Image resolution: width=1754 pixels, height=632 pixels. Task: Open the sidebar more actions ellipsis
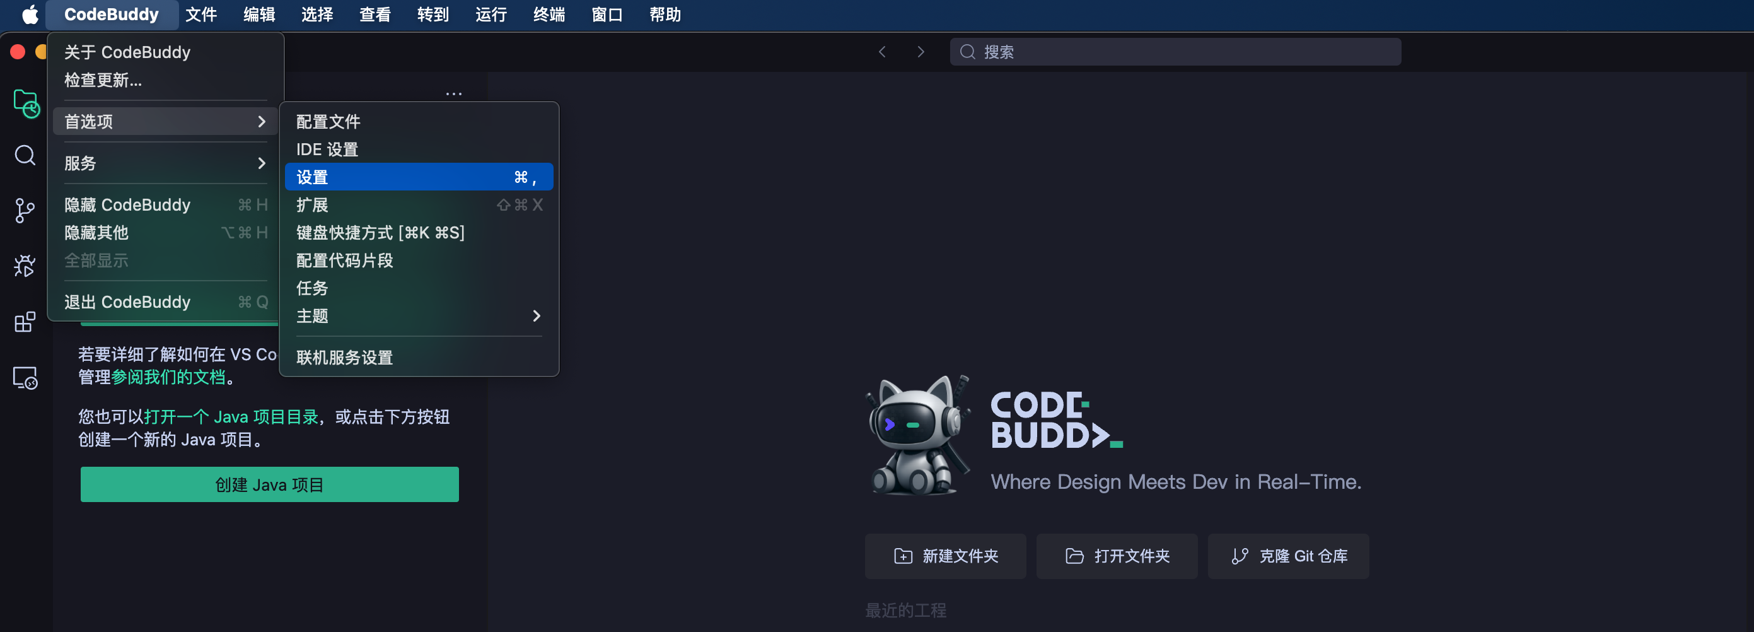(x=453, y=94)
